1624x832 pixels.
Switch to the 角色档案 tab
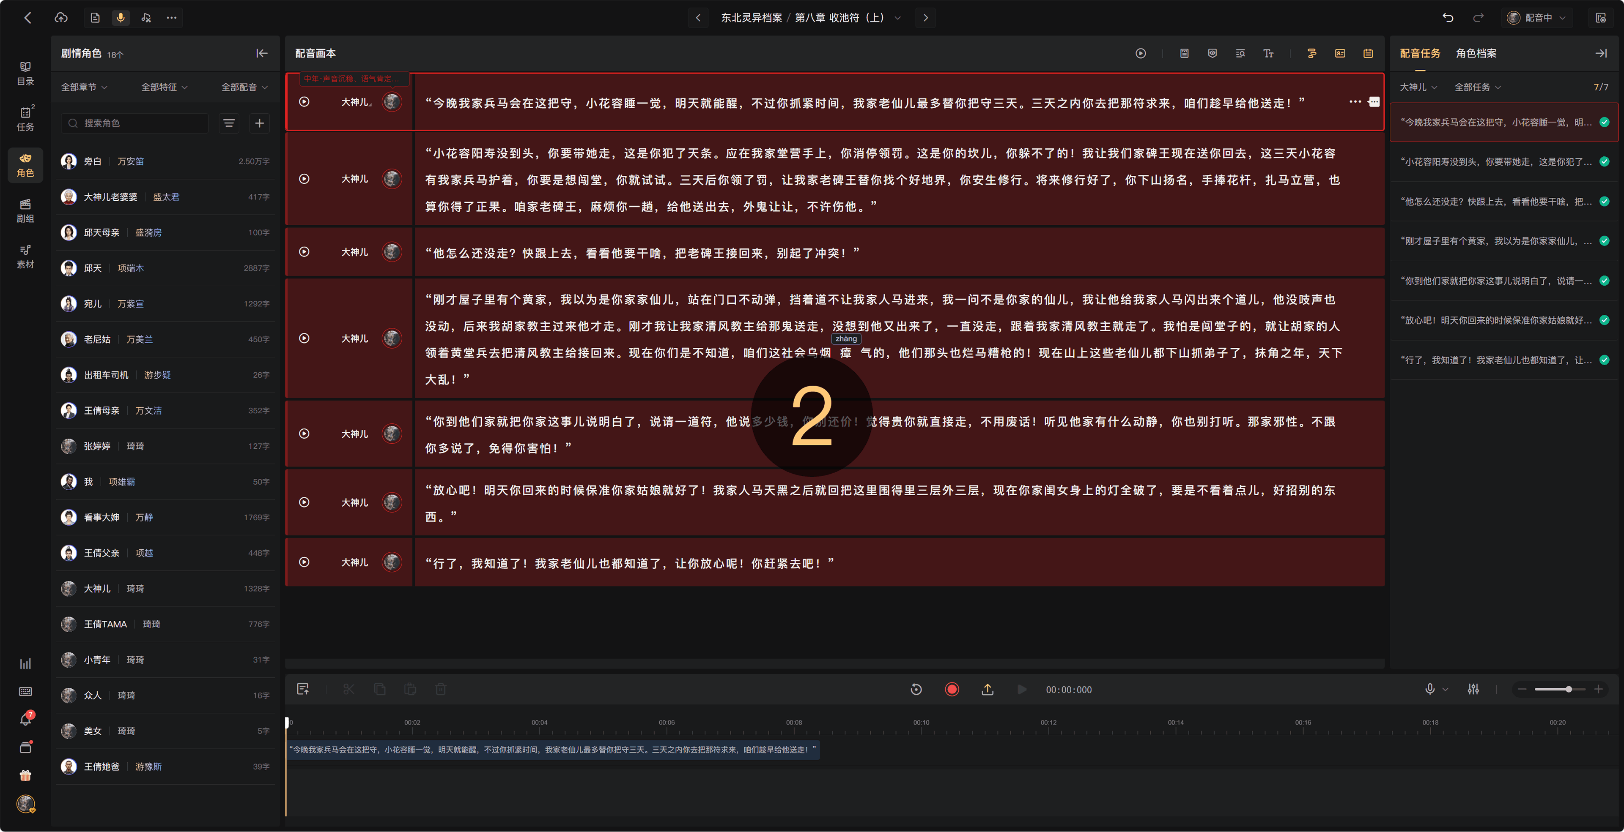click(1475, 54)
